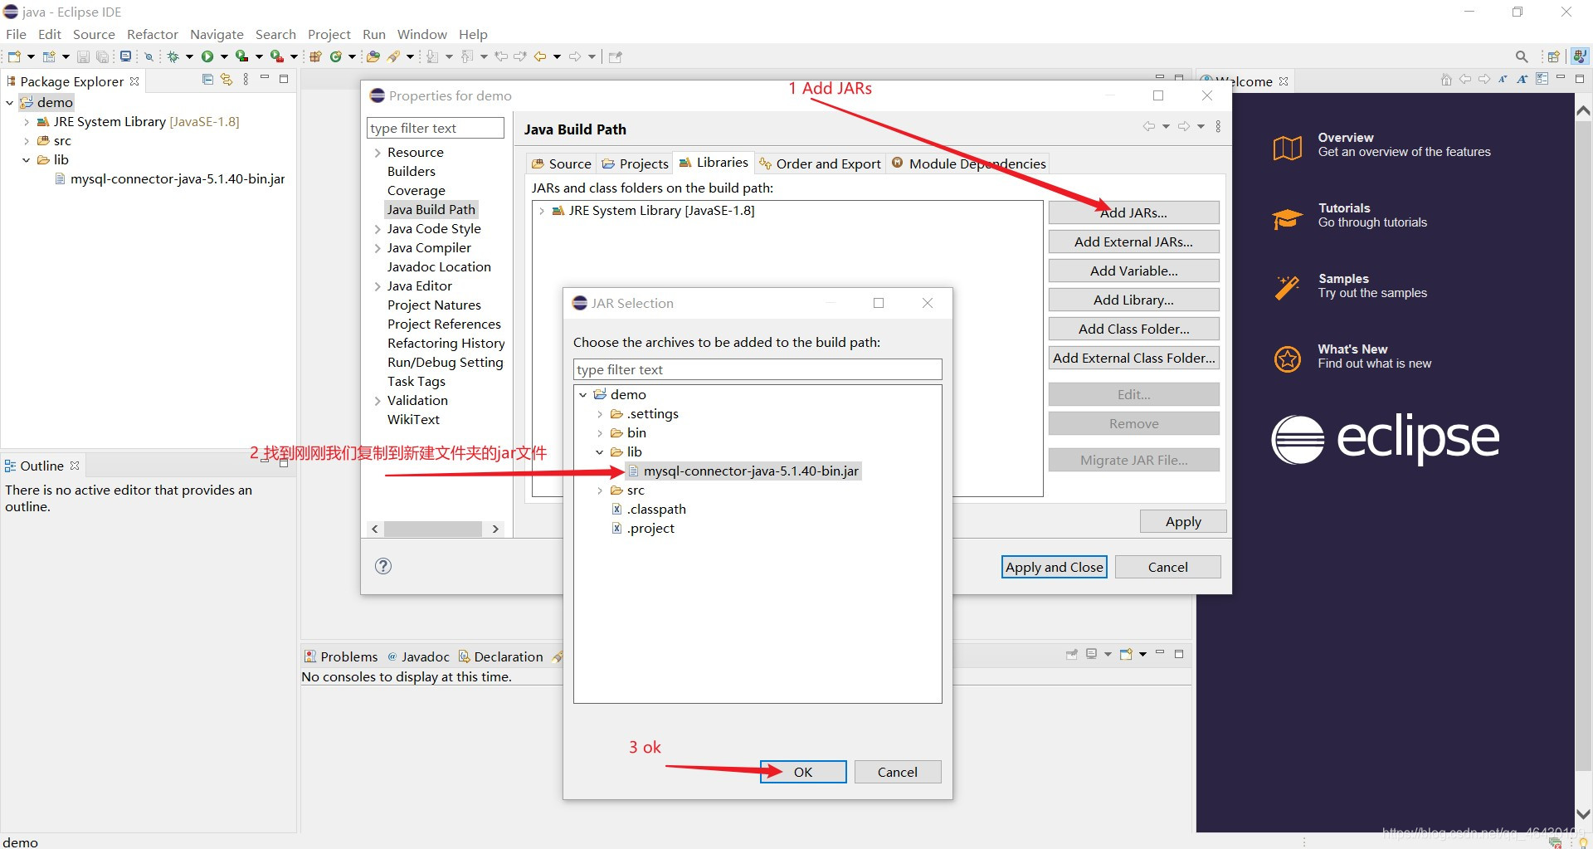Expand Resource in properties tree
The image size is (1593, 849).
point(378,153)
